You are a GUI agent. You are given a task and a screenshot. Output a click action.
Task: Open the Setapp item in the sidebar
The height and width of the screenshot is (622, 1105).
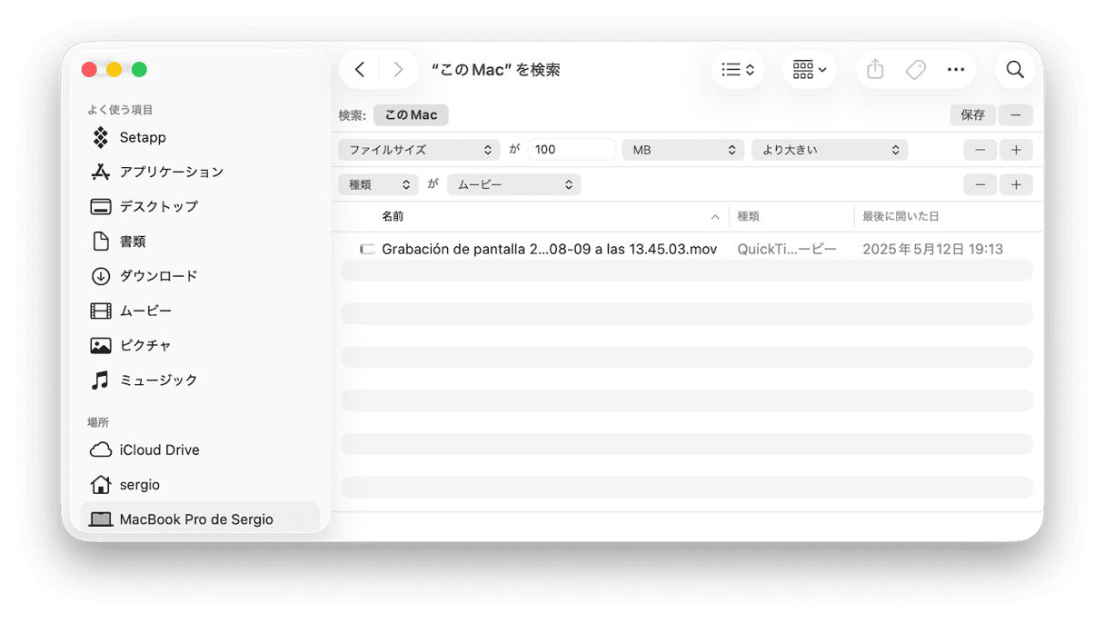[138, 137]
